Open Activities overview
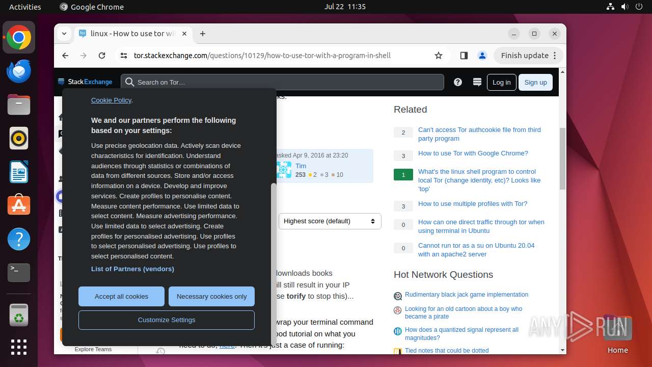Image resolution: width=652 pixels, height=367 pixels. click(25, 7)
